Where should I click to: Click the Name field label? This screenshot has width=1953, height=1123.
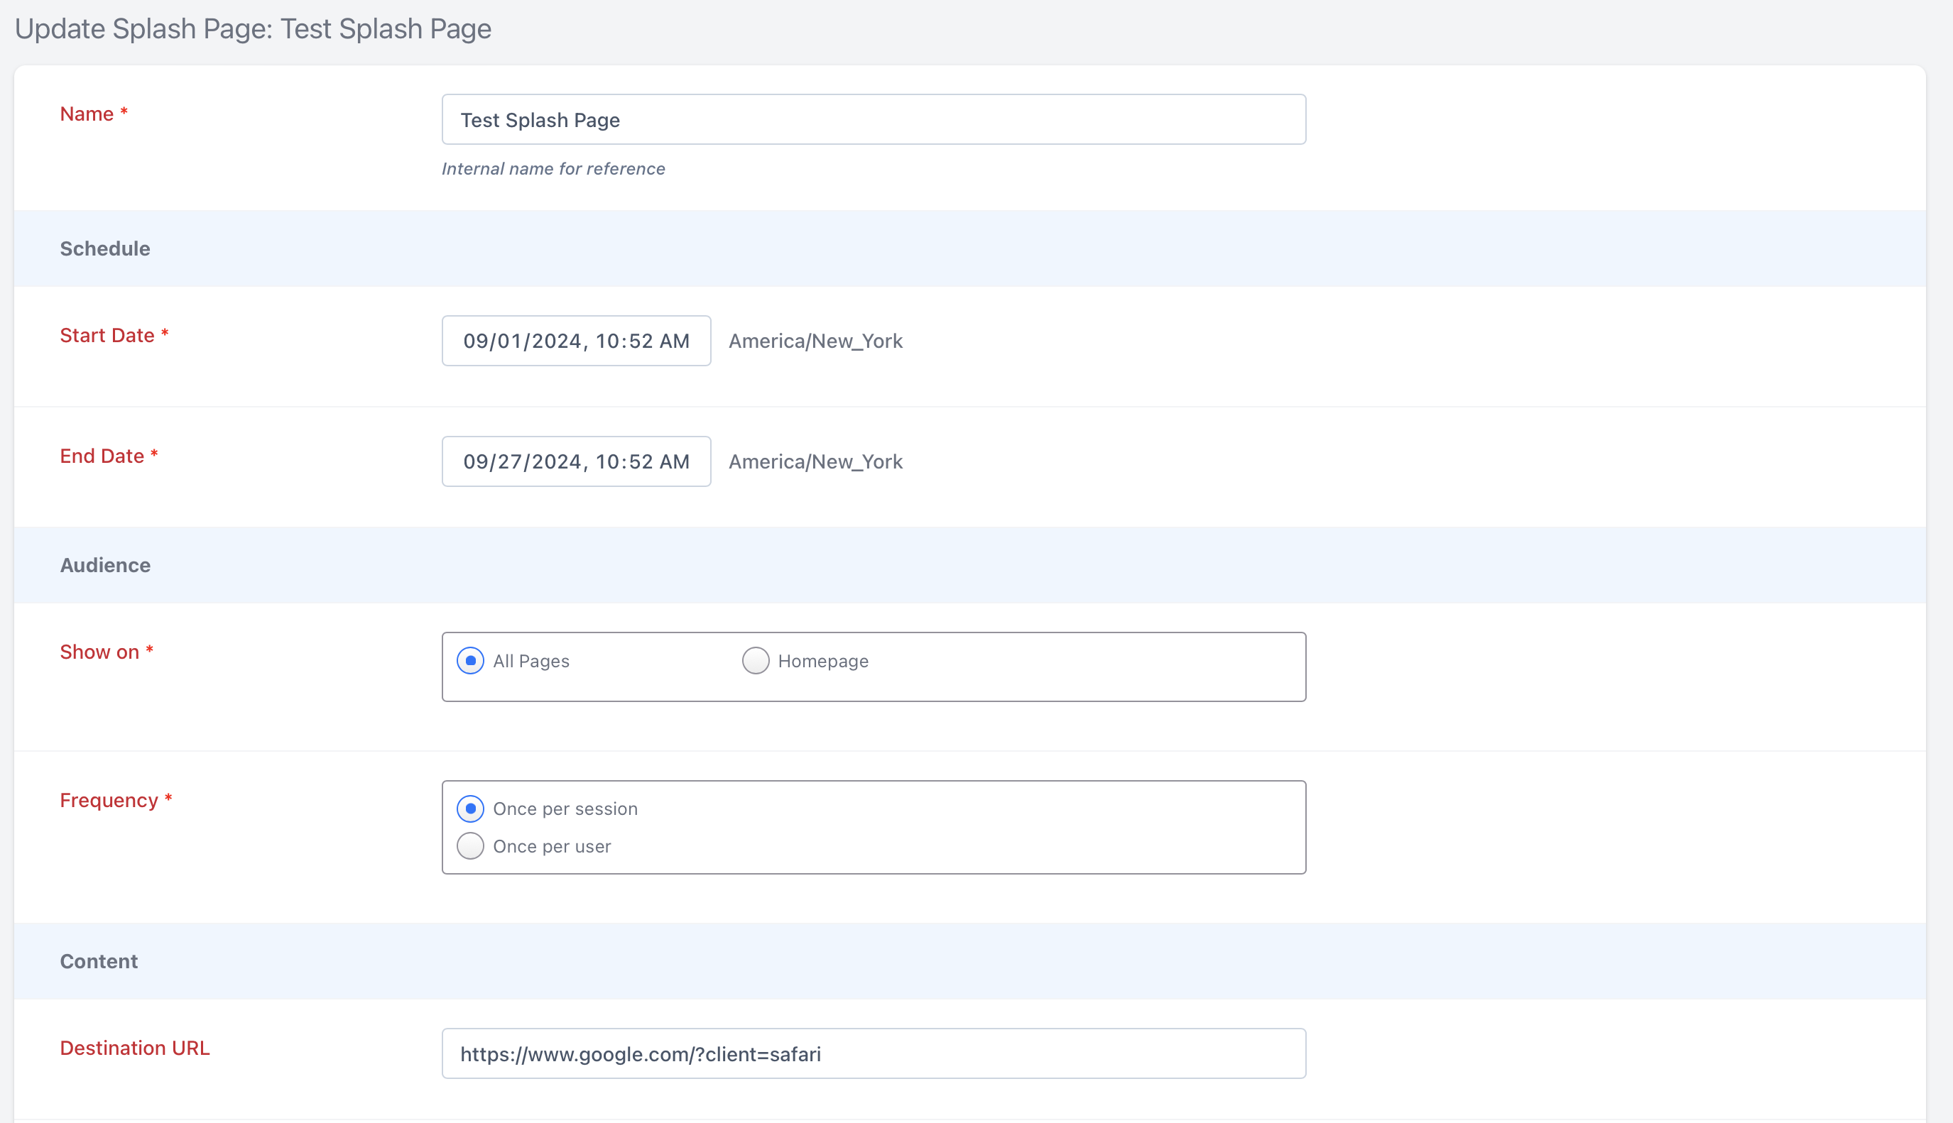click(94, 114)
